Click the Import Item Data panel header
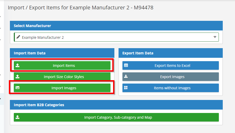Viewport: 235px width, 133px height. 62,53
